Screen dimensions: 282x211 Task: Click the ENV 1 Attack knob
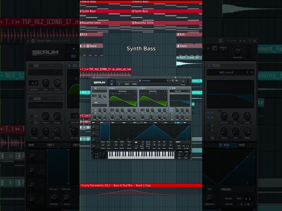tap(103, 146)
